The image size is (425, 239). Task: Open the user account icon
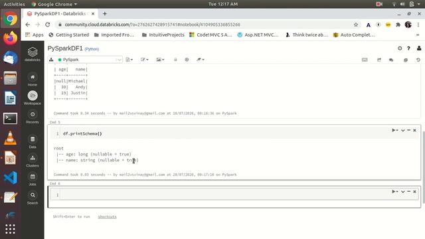419,48
